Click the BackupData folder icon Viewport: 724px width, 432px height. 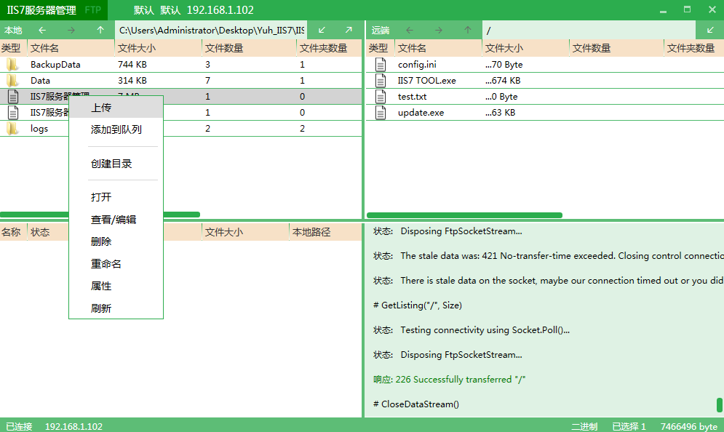tap(12, 65)
